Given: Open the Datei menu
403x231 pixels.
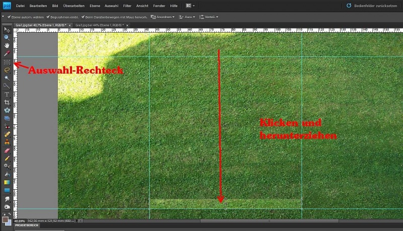Looking at the screenshot, I should coord(20,6).
